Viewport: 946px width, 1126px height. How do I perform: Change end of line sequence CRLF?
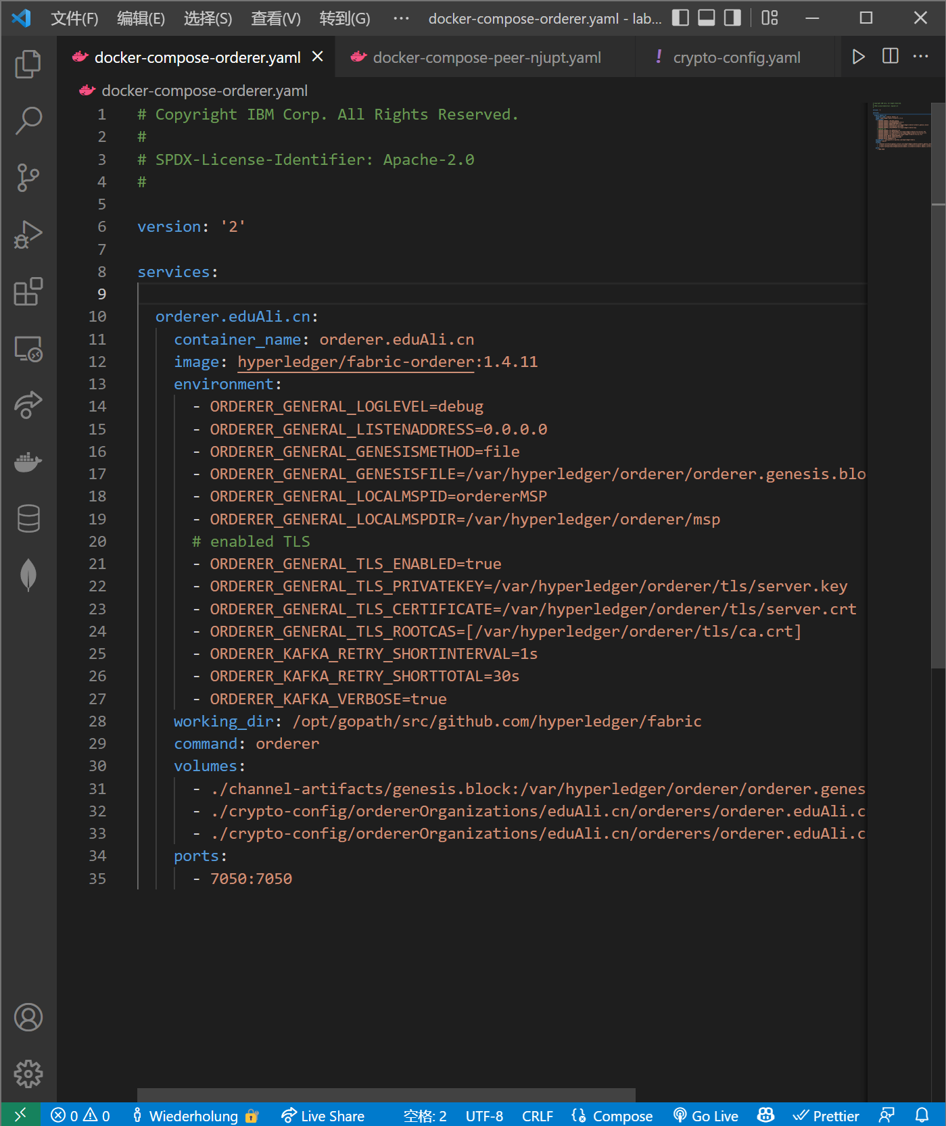(x=538, y=1115)
